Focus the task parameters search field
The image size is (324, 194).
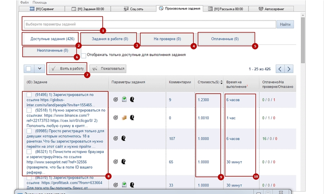(150, 24)
